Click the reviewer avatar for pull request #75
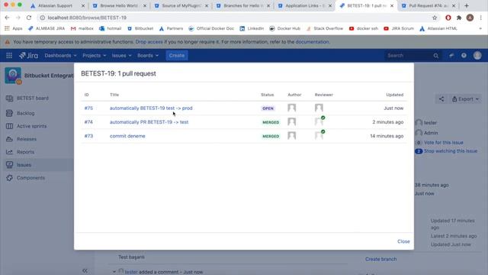Screen dimensions: 488x275 pyautogui.click(x=319, y=108)
